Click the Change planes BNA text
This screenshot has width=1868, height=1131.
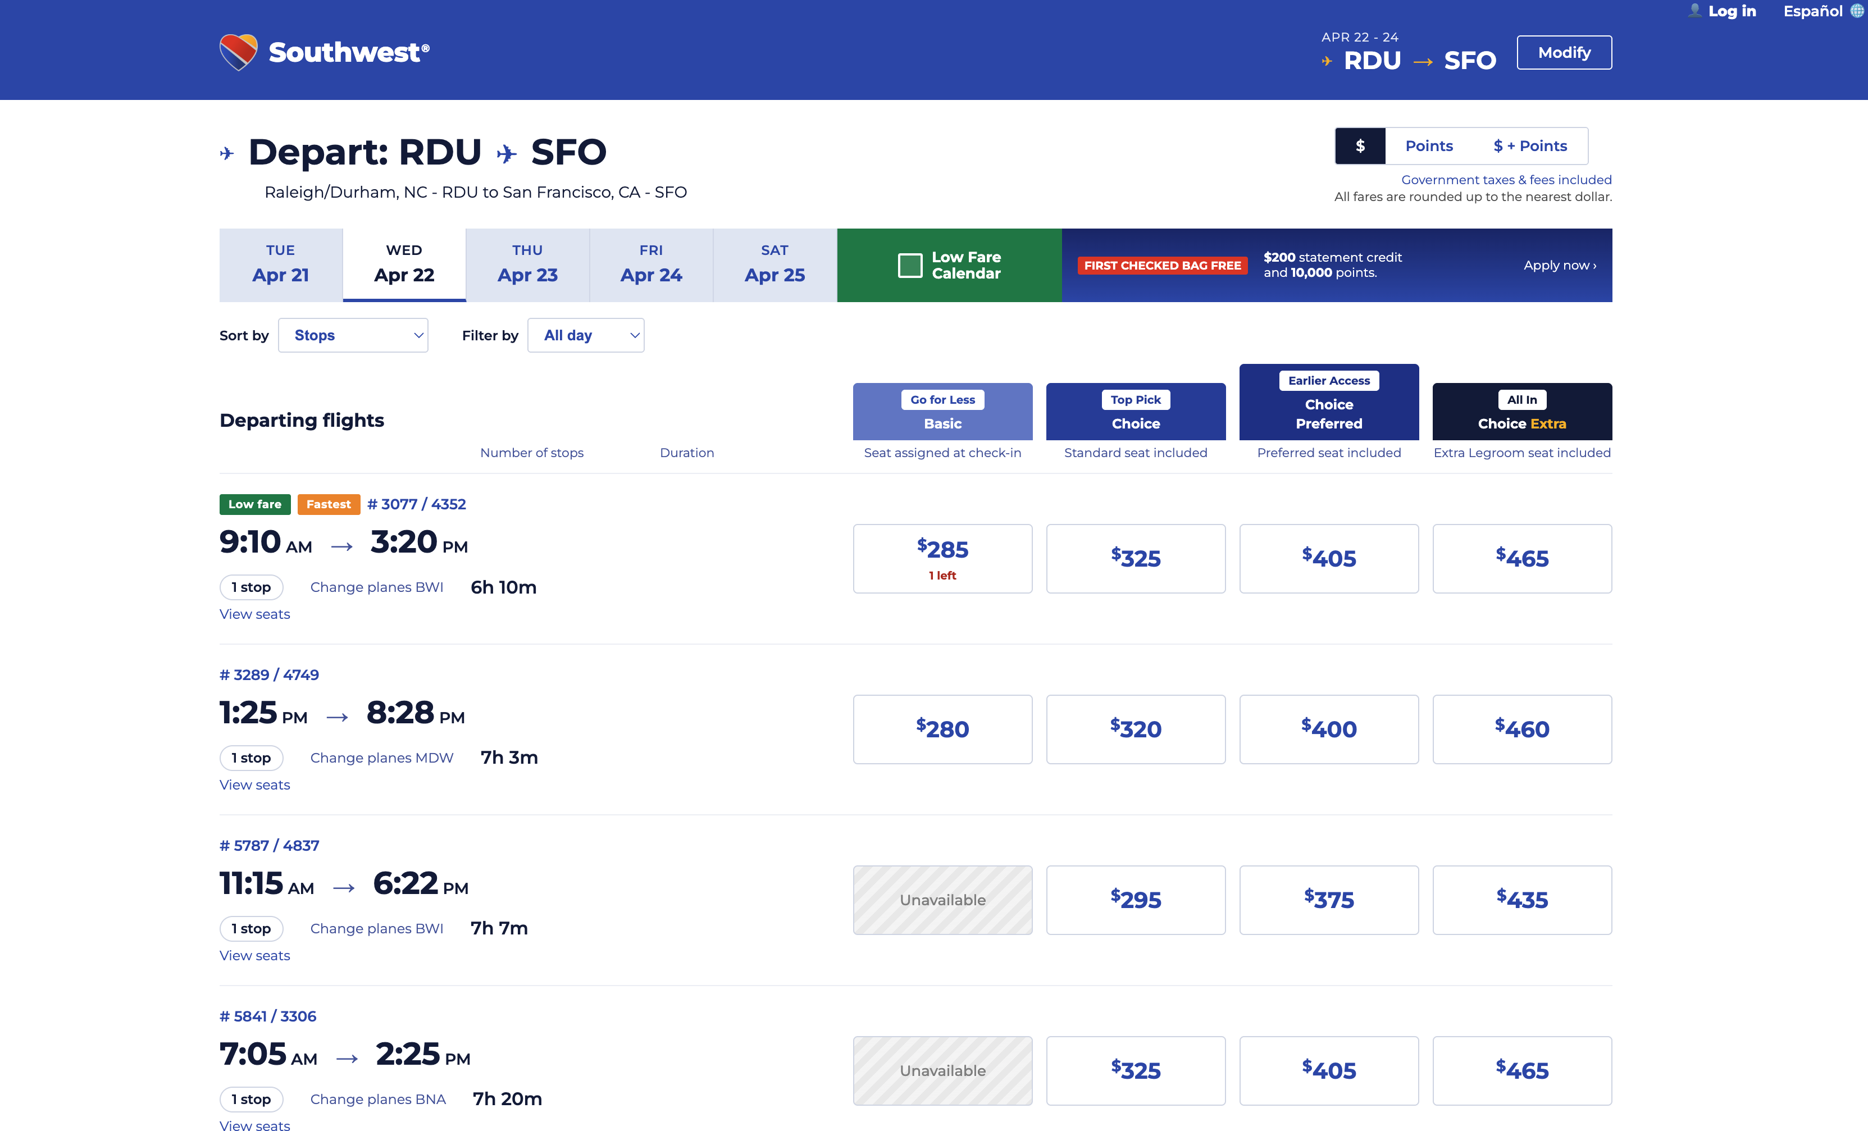tap(377, 1099)
